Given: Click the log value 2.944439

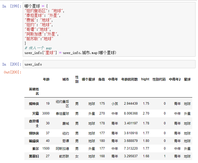Looking at the screenshot, I should [131, 104].
